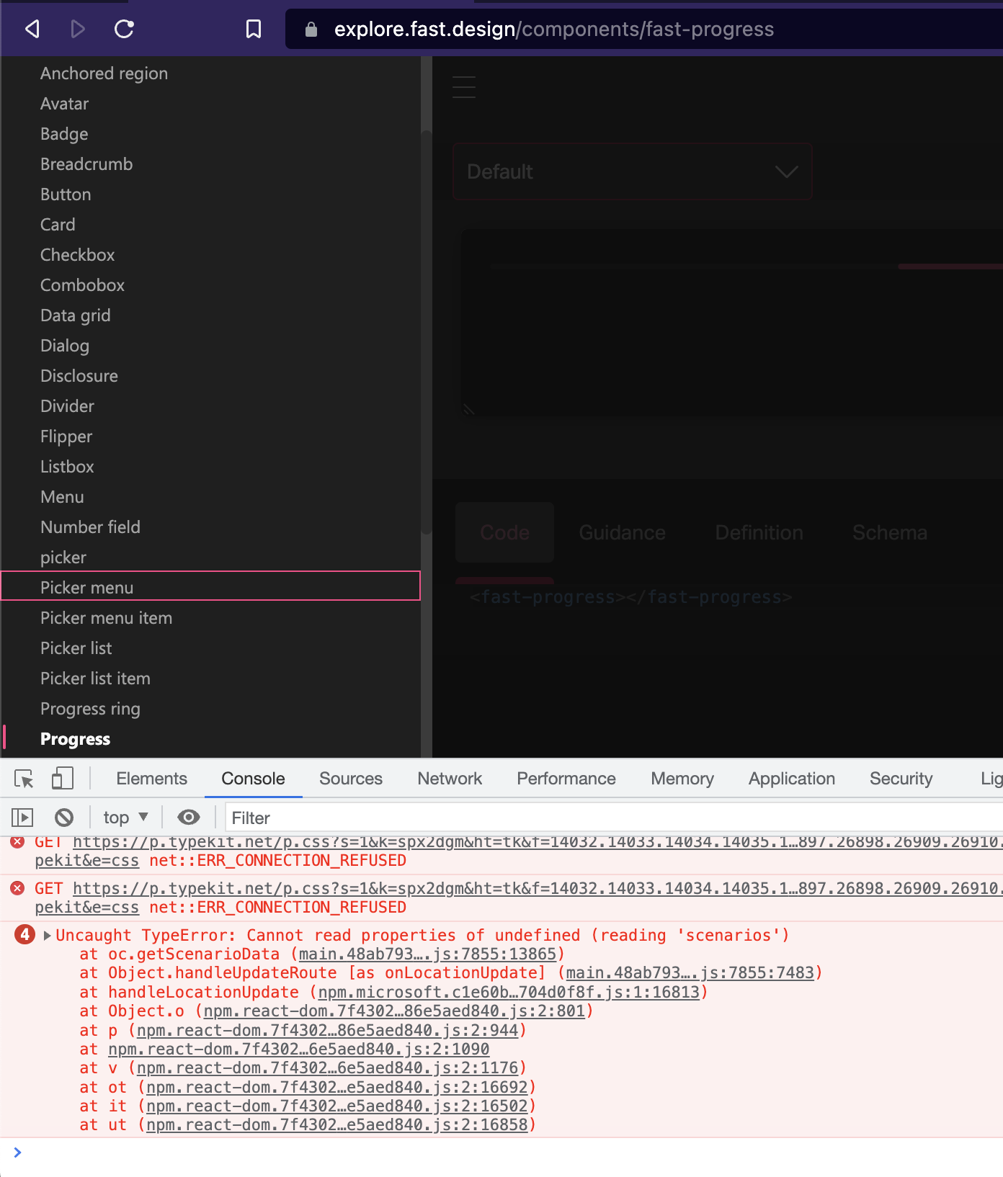
Task: Open Anchored region in the component list
Action: coord(104,73)
